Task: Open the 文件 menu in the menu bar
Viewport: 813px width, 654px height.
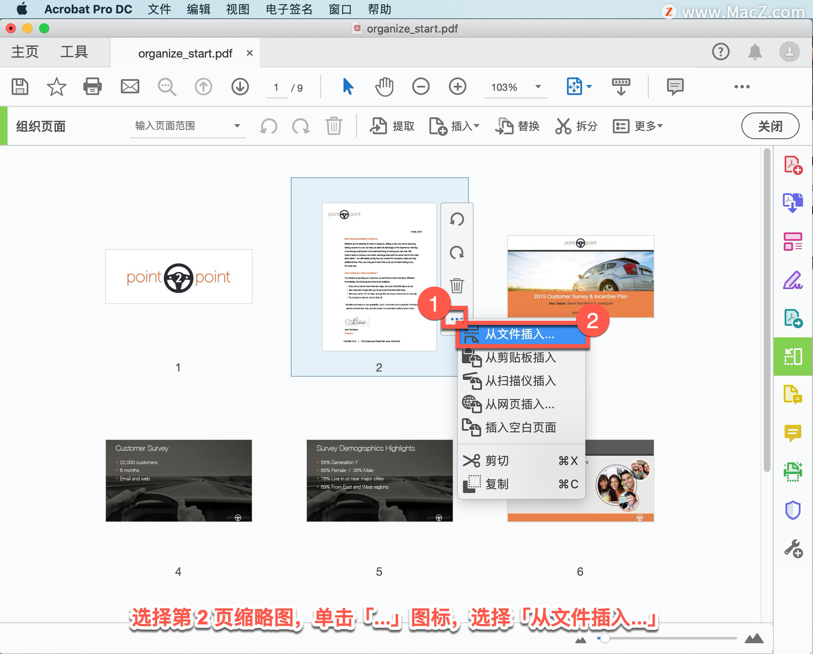Action: tap(159, 9)
